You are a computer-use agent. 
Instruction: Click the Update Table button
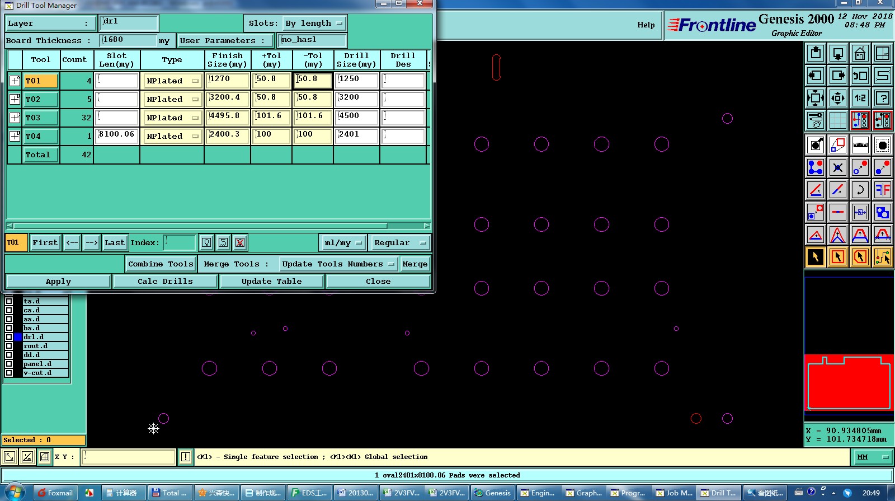point(271,281)
